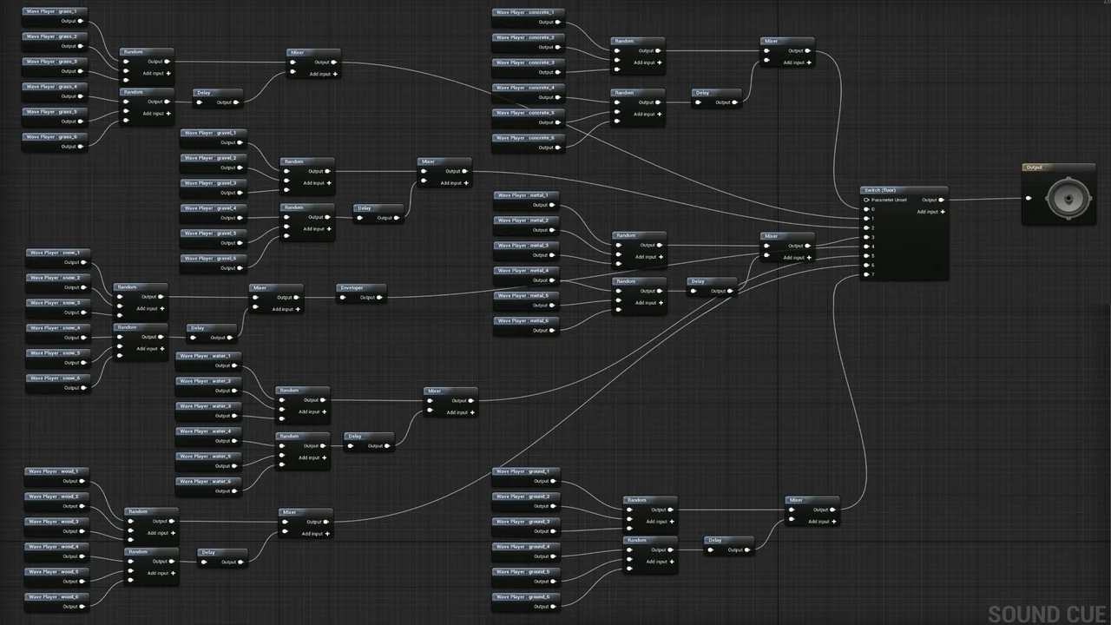Click the speaker icon on the Output node
1111x625 pixels.
coord(1068,198)
